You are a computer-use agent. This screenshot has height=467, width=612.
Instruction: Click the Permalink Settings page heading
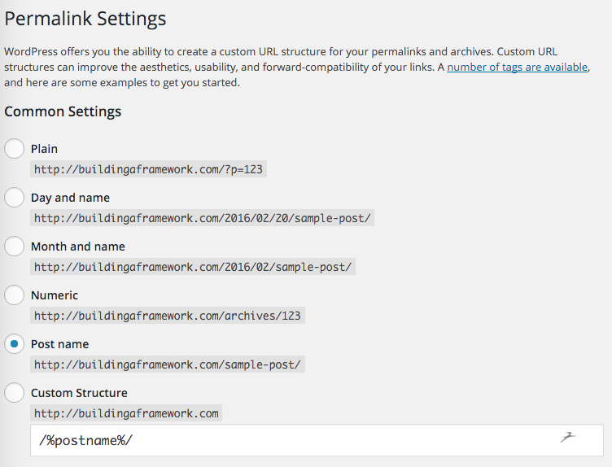[x=85, y=19]
